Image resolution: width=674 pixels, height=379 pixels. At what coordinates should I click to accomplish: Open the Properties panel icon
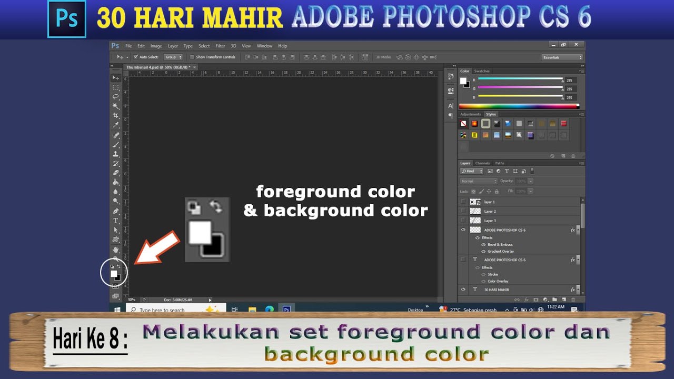(451, 91)
